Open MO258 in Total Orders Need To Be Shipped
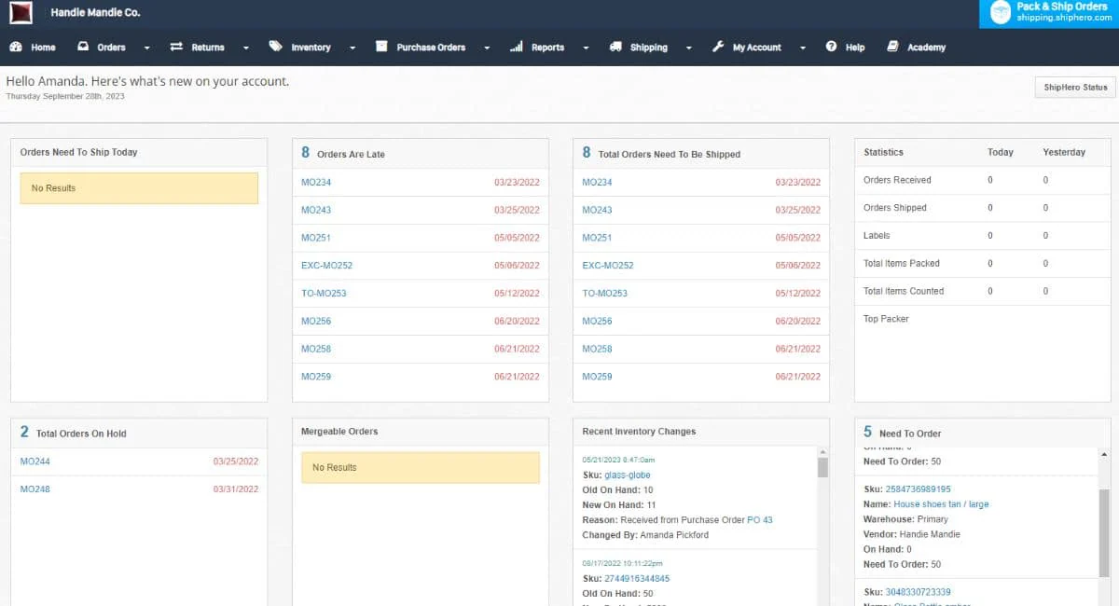This screenshot has height=606, width=1119. [597, 349]
